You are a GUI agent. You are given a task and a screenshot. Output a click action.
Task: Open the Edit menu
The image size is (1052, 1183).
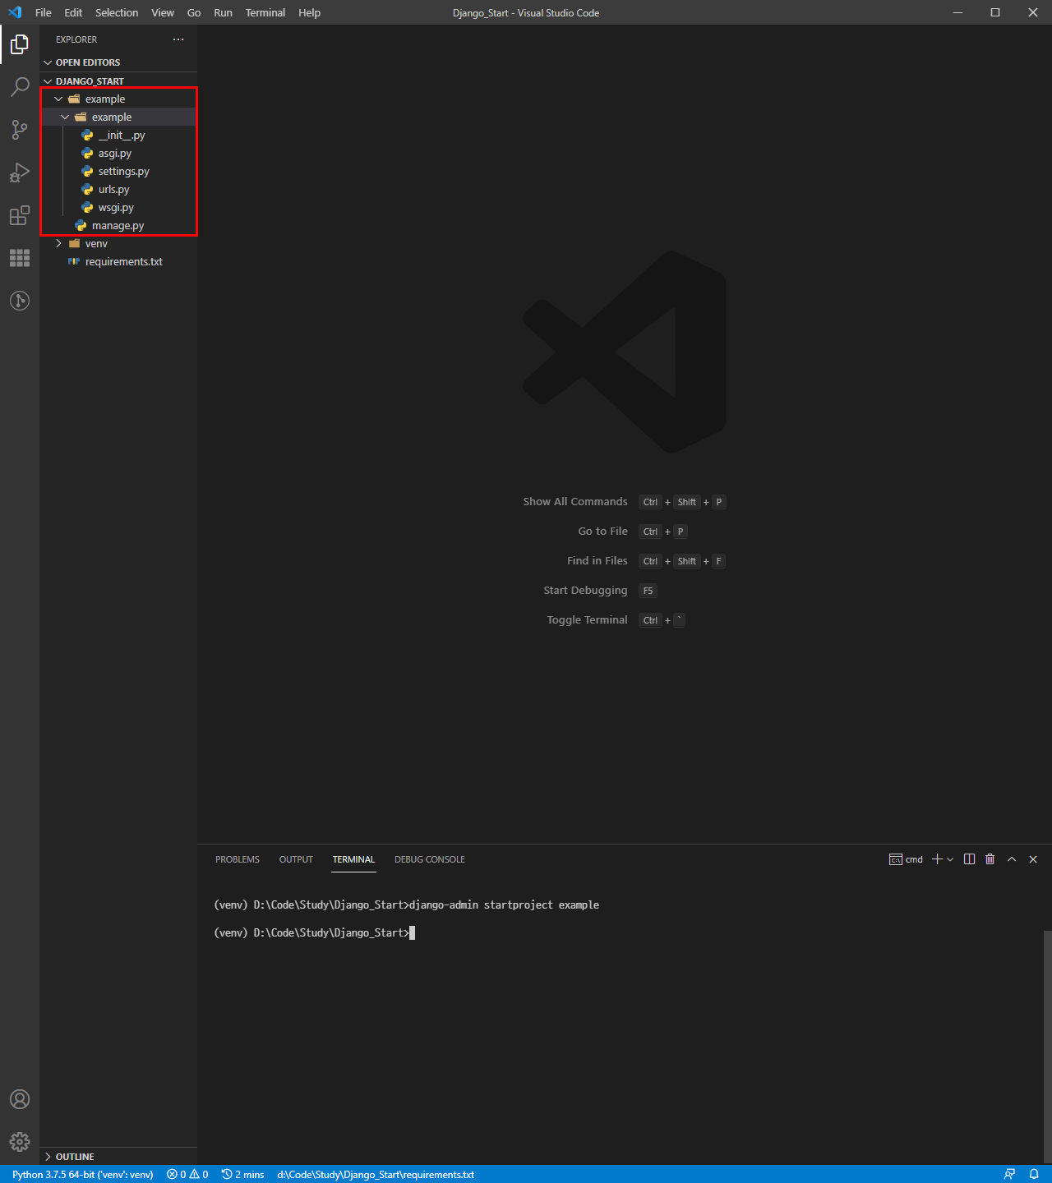pyautogui.click(x=73, y=12)
